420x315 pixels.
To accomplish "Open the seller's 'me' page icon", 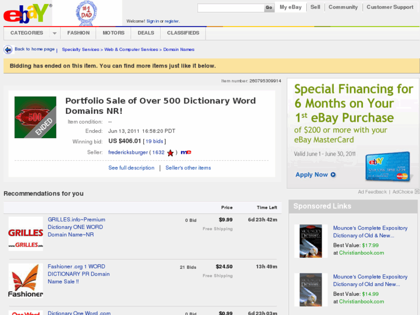I will [186, 153].
